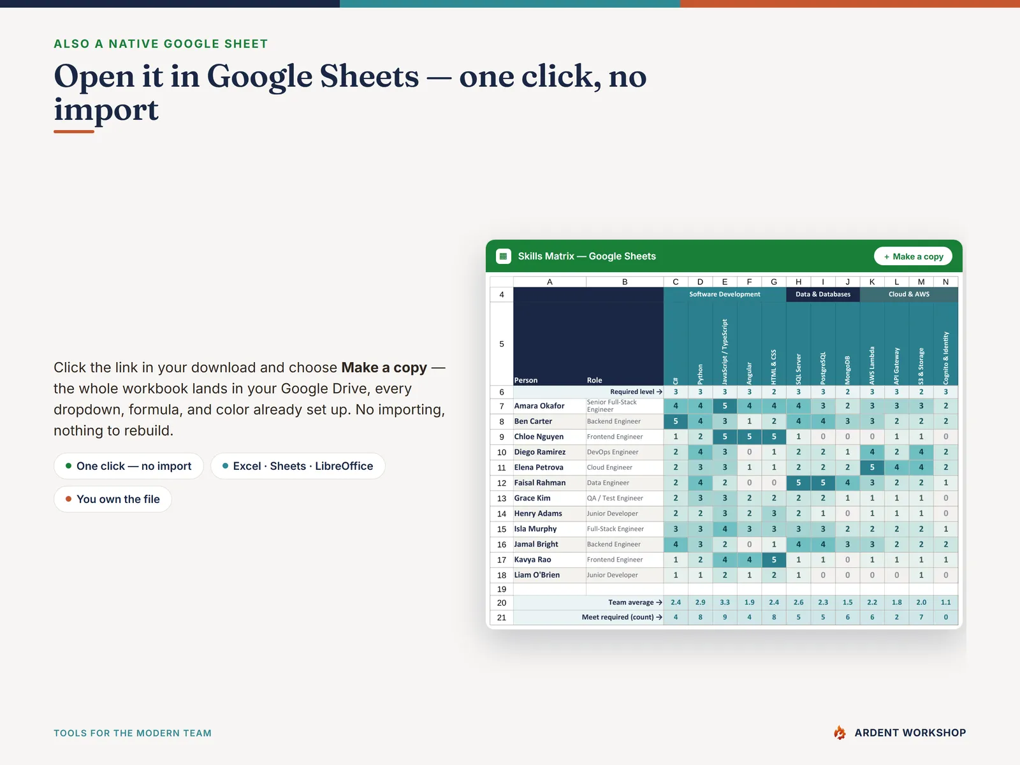The image size is (1020, 765).
Task: Click the Full-Stack Engineer role cell
Action: coord(625,529)
